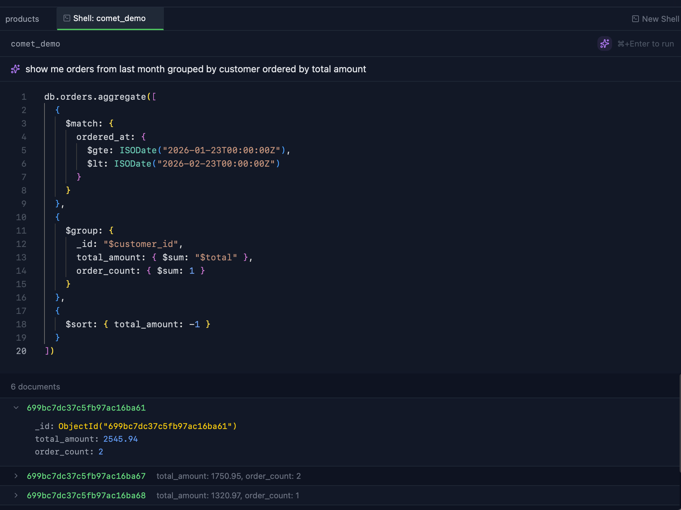Switch to the products tab
The width and height of the screenshot is (681, 510).
point(22,19)
